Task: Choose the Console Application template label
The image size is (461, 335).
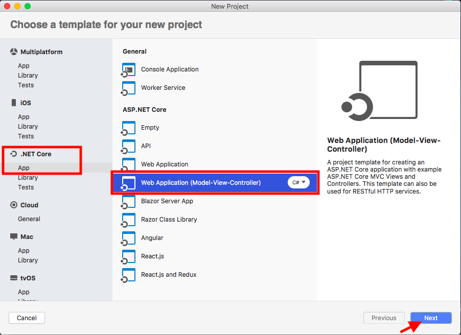Action: tap(170, 69)
